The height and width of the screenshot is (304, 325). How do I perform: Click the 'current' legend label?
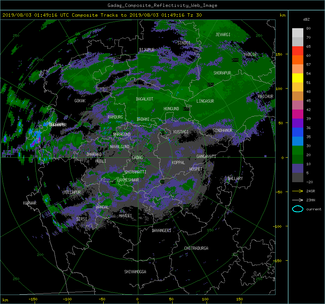pos(313,209)
